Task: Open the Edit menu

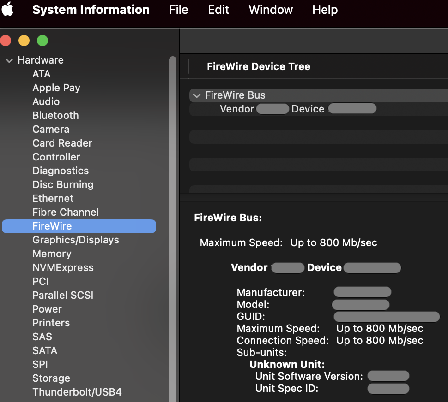Action: click(218, 10)
